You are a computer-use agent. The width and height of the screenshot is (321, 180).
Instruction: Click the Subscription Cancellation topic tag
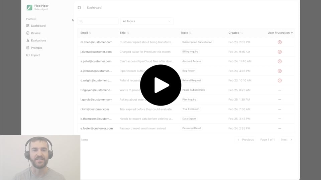197,42
